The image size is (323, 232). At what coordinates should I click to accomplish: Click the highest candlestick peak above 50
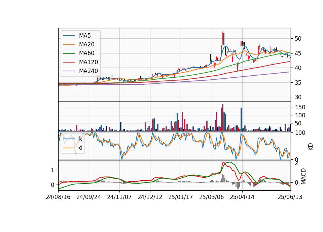click(x=223, y=38)
